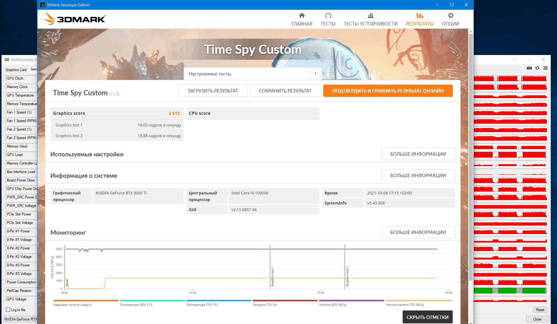Toggle Частота памяти ГПУ legend item
Viewport: 557px width, 324px height.
(x=419, y=303)
